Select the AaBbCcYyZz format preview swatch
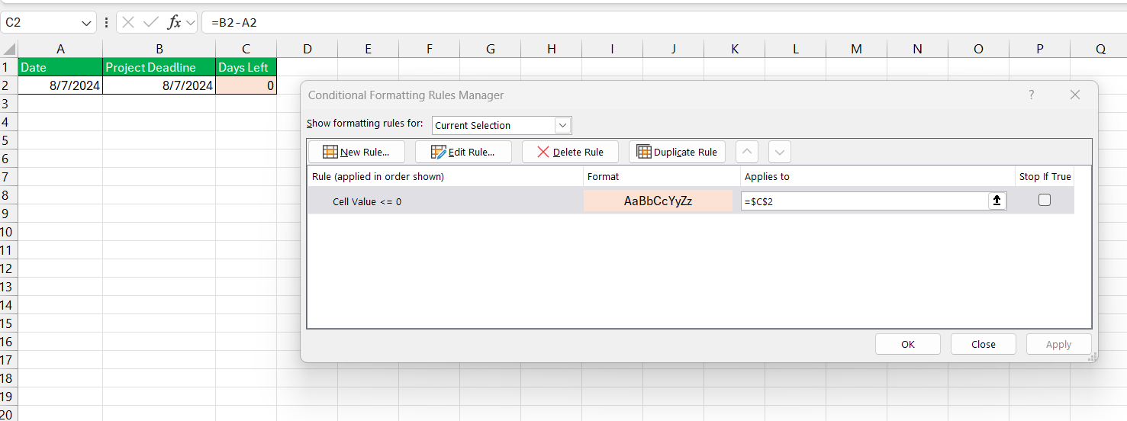Viewport: 1127px width, 421px height. tap(658, 201)
